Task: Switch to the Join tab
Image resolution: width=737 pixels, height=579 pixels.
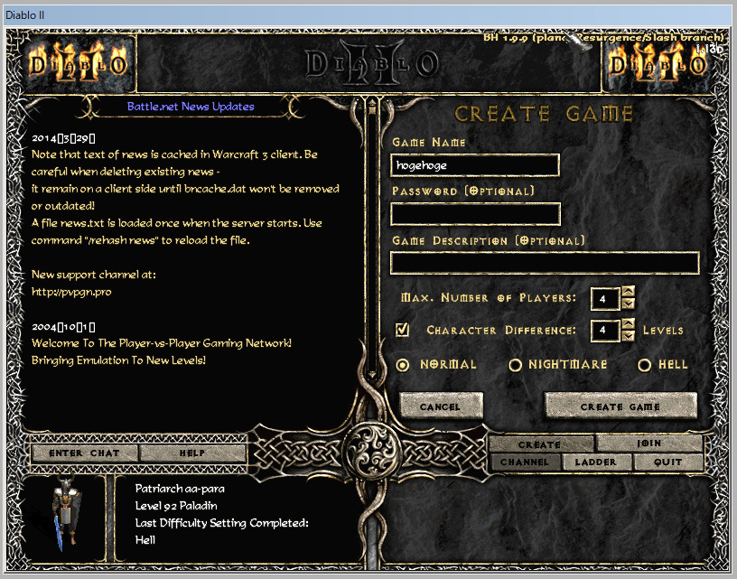Action: pos(649,444)
